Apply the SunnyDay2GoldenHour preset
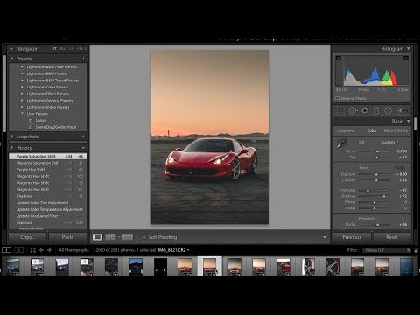420x315 pixels. [56, 127]
